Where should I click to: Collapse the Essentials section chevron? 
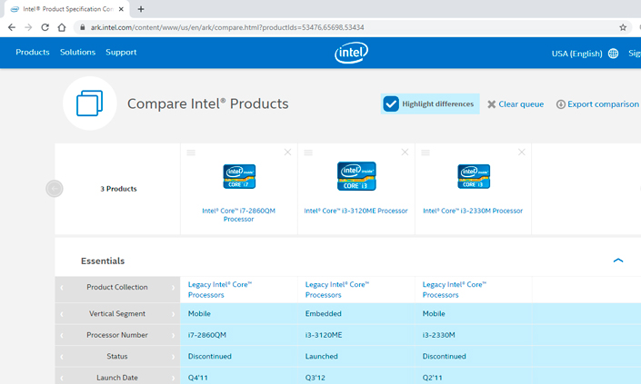[x=618, y=261]
